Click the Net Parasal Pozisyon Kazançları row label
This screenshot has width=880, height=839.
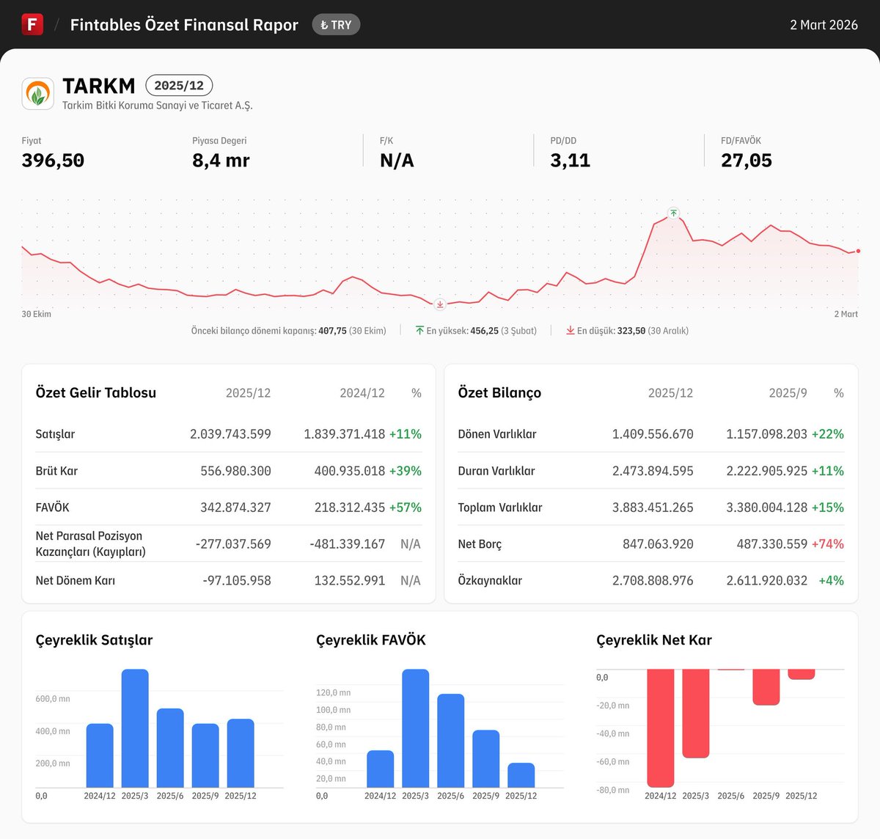[x=91, y=544]
